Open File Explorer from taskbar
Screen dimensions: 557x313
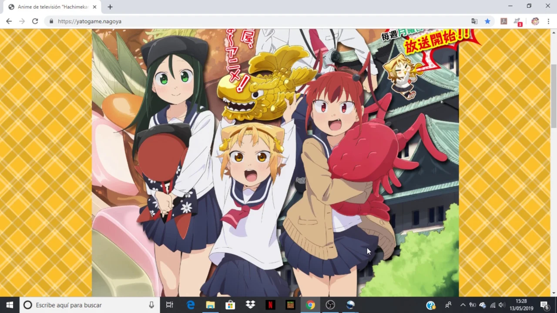pos(210,305)
